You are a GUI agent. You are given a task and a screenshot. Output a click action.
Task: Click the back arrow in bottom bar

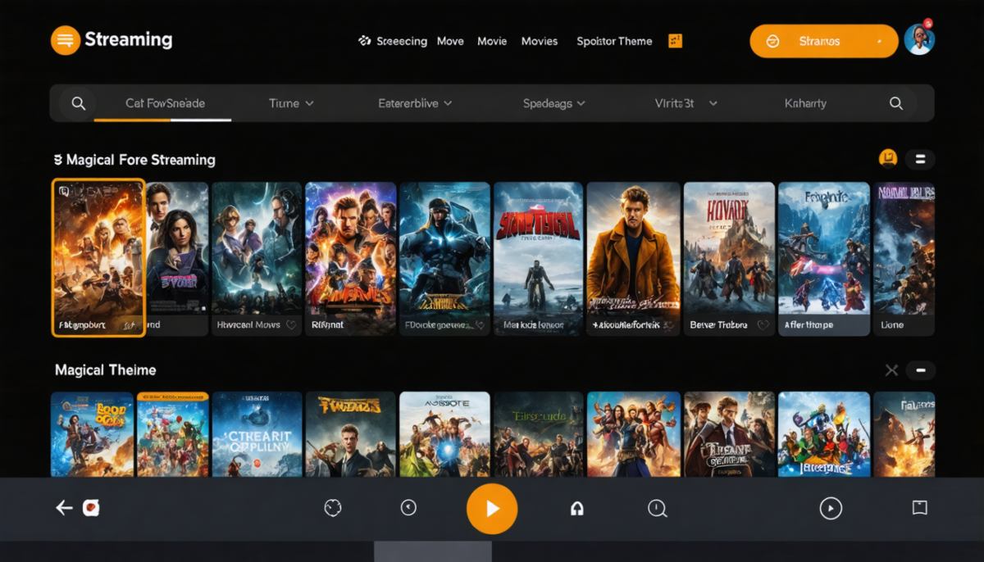[x=64, y=509]
